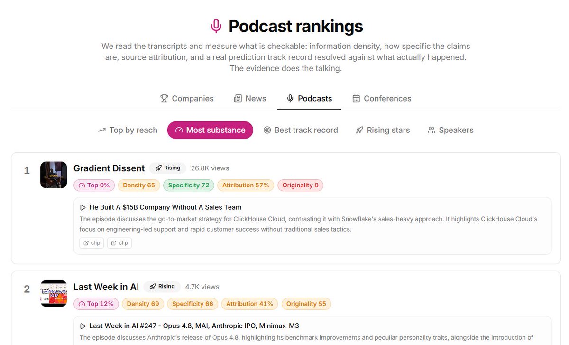
Task: Click the Top 0% badge
Action: [x=94, y=186]
